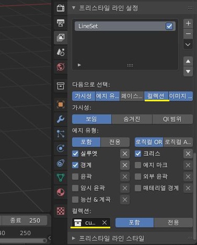The image size is (197, 245).
Task: Open the Material properties tab icon
Action: [61, 192]
